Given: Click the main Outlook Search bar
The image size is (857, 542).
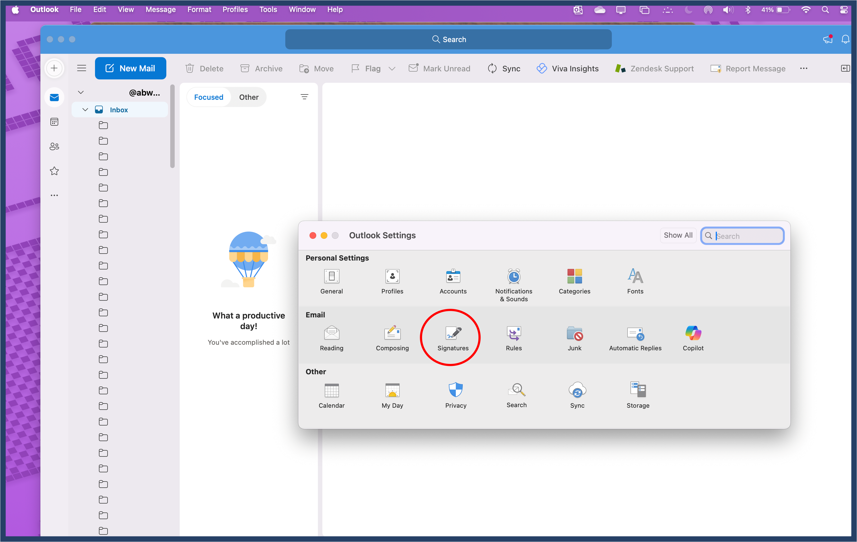Looking at the screenshot, I should point(449,39).
